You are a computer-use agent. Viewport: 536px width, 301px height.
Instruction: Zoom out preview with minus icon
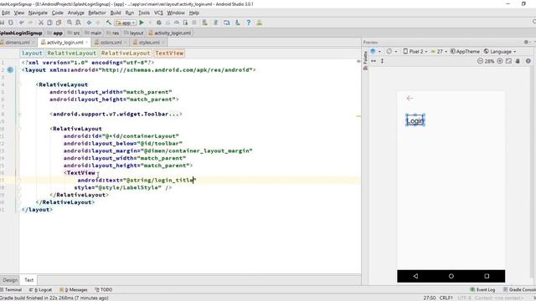tap(480, 61)
